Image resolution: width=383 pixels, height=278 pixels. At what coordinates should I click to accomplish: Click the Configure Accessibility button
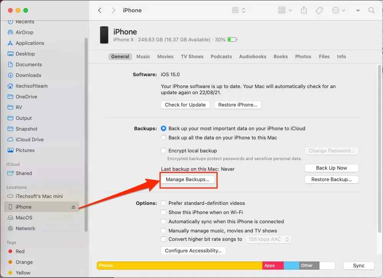pyautogui.click(x=193, y=251)
